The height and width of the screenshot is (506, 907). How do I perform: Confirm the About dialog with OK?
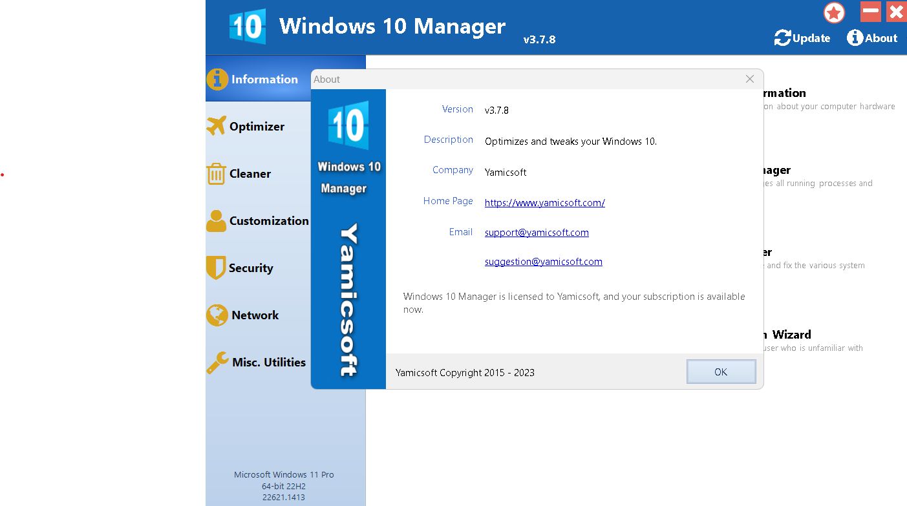[x=721, y=372]
